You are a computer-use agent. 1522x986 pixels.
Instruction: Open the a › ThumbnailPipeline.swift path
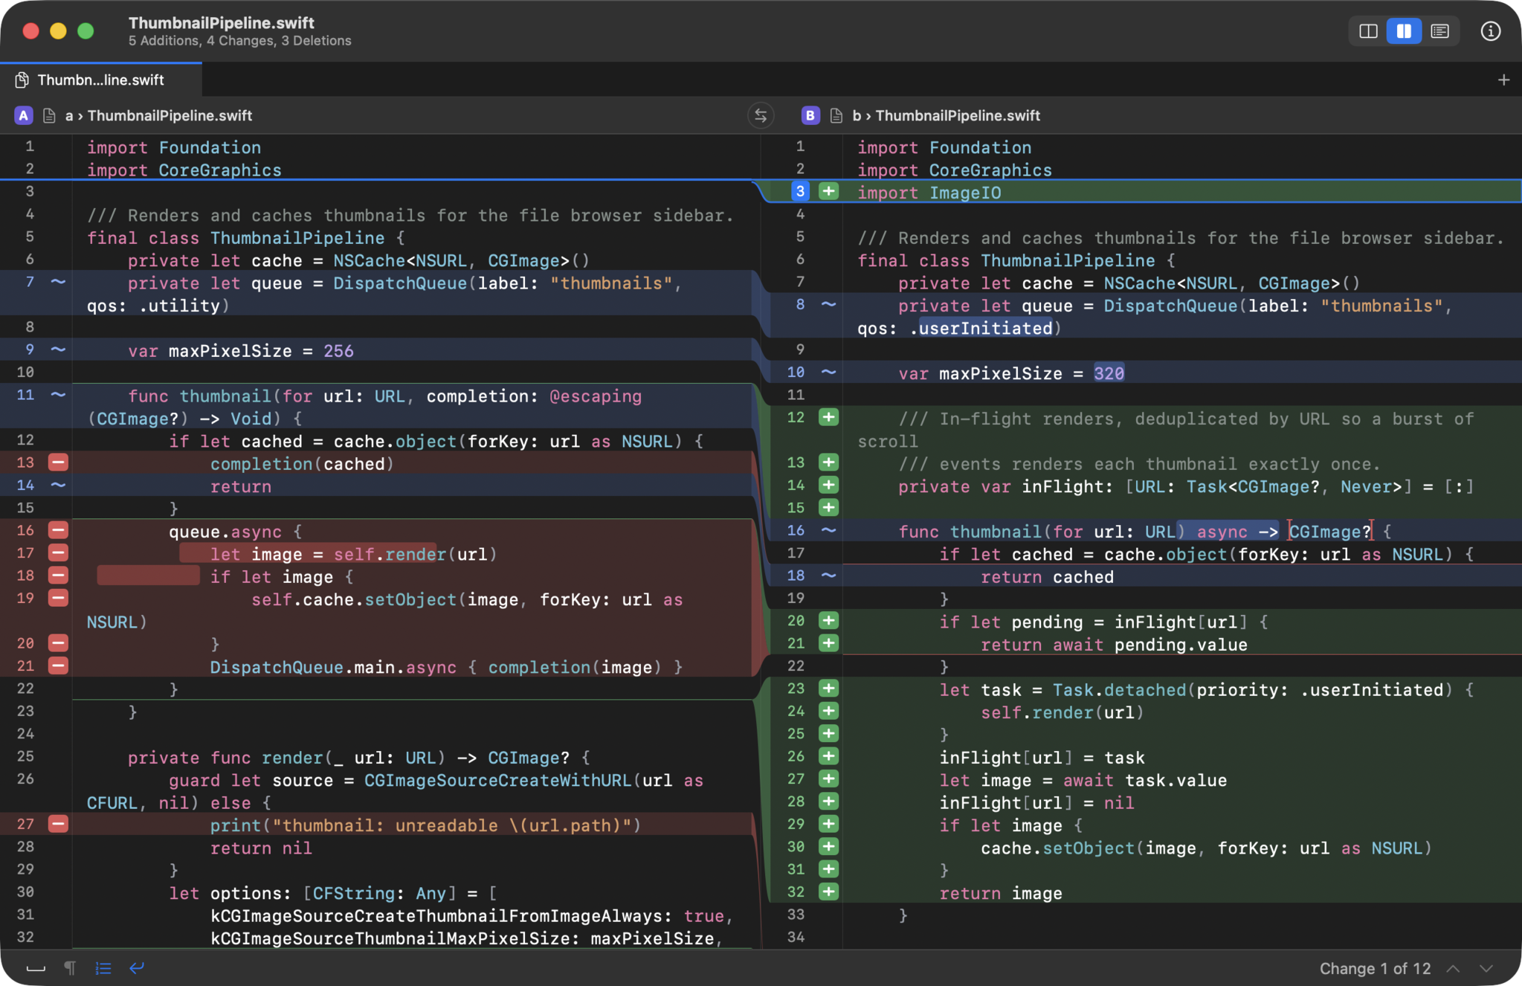(158, 115)
